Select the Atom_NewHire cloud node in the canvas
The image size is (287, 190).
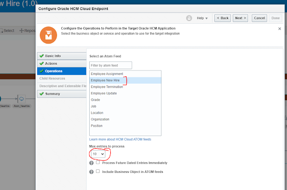(22, 99)
